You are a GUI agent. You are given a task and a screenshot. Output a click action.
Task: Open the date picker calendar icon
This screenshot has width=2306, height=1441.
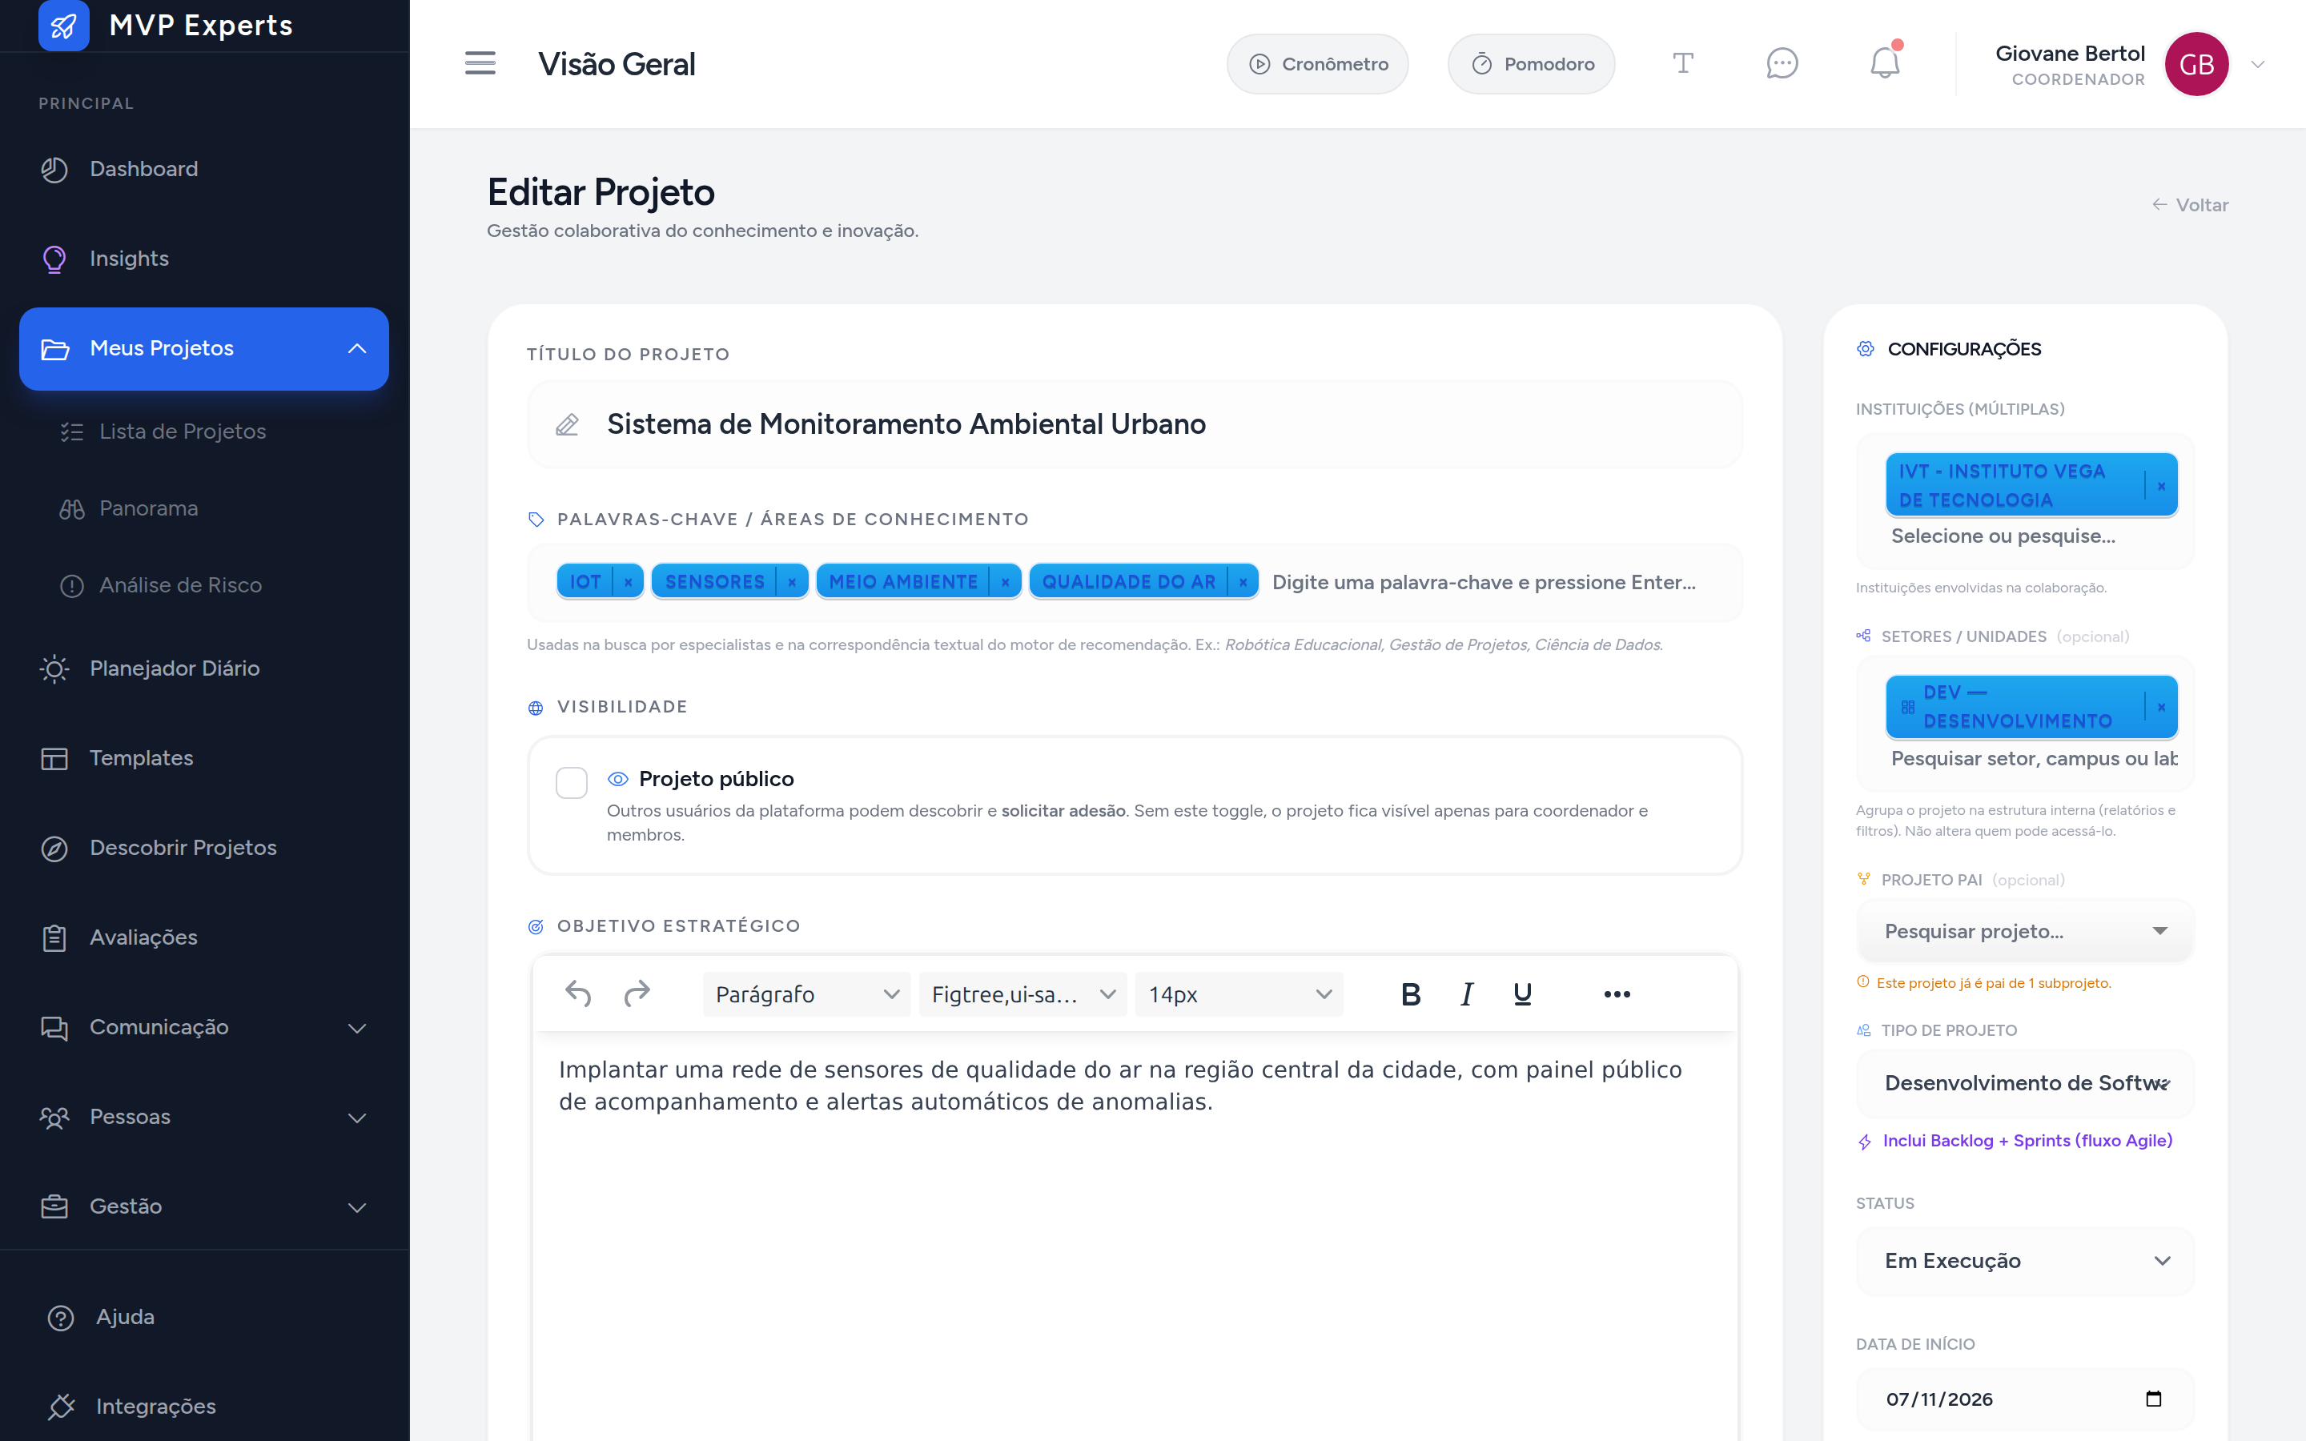point(2154,1398)
